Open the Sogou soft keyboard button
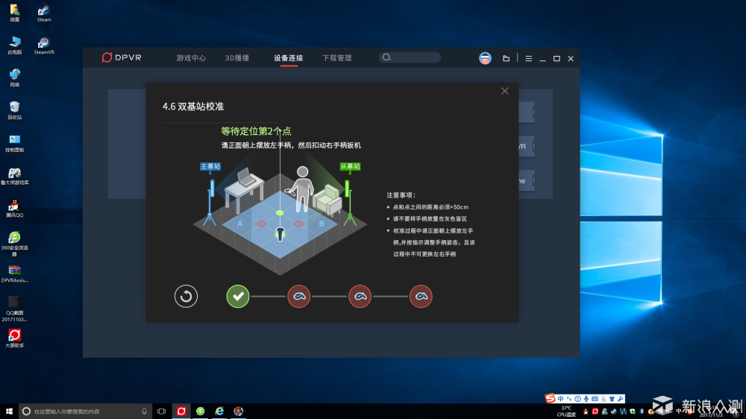The image size is (746, 419). click(595, 399)
